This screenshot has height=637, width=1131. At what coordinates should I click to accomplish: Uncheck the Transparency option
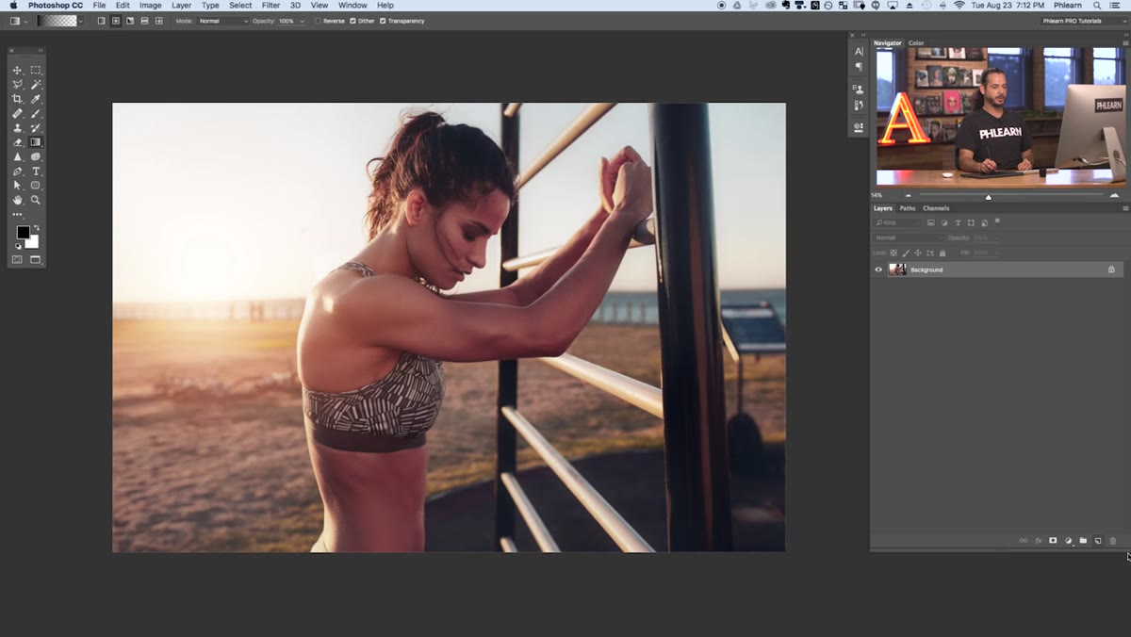coord(383,21)
